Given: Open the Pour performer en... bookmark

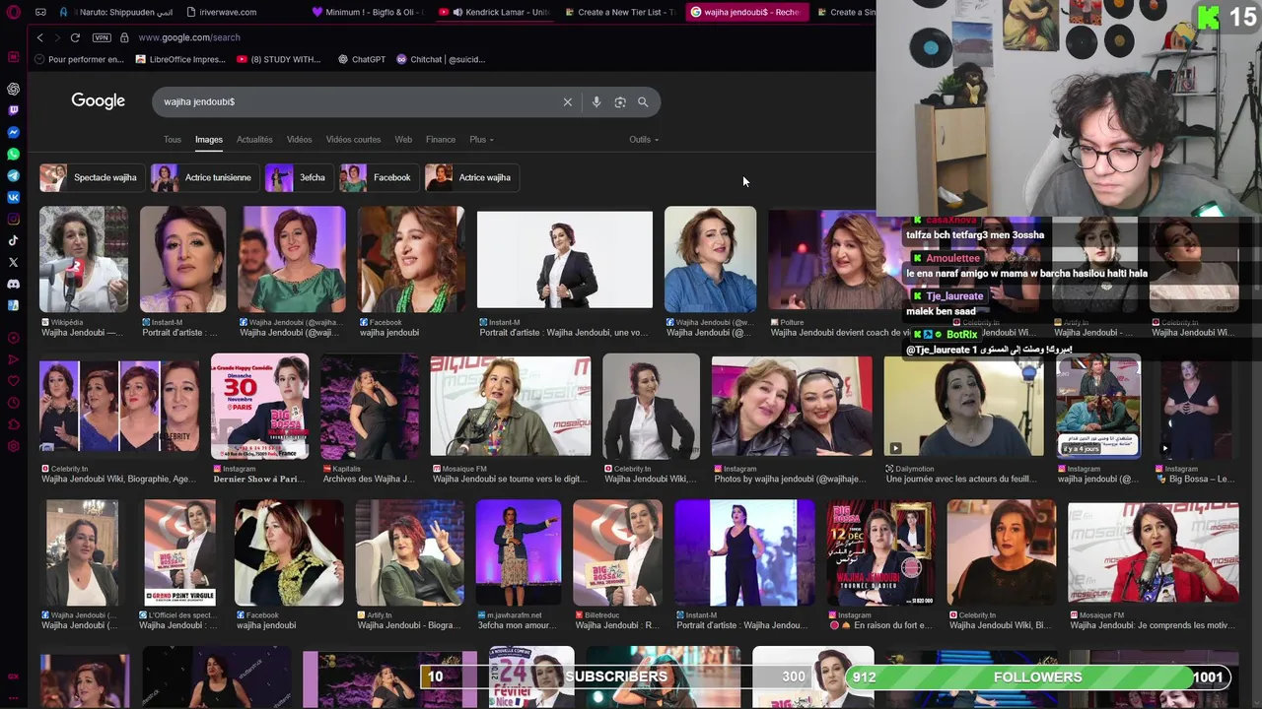Looking at the screenshot, I should pos(79,59).
